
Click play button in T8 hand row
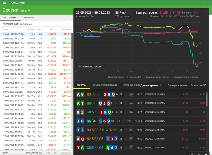point(126,148)
